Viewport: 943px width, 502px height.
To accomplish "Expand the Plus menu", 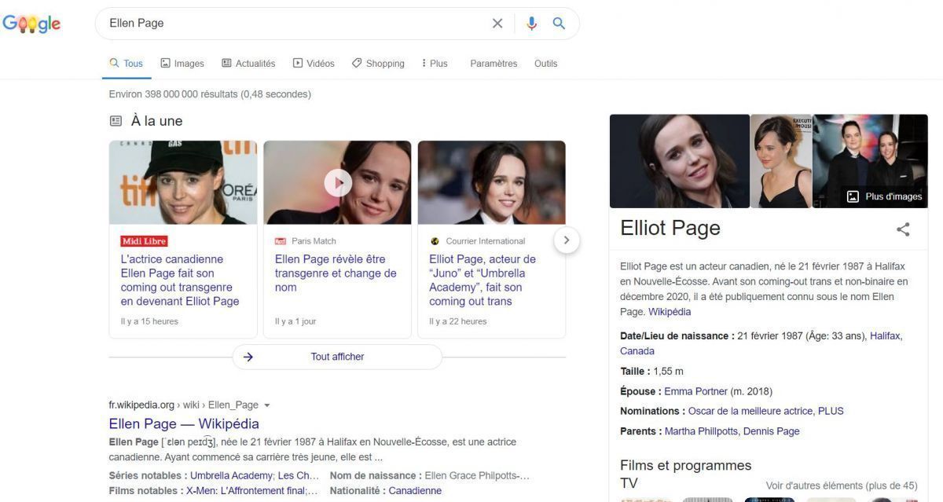I will click(x=435, y=64).
